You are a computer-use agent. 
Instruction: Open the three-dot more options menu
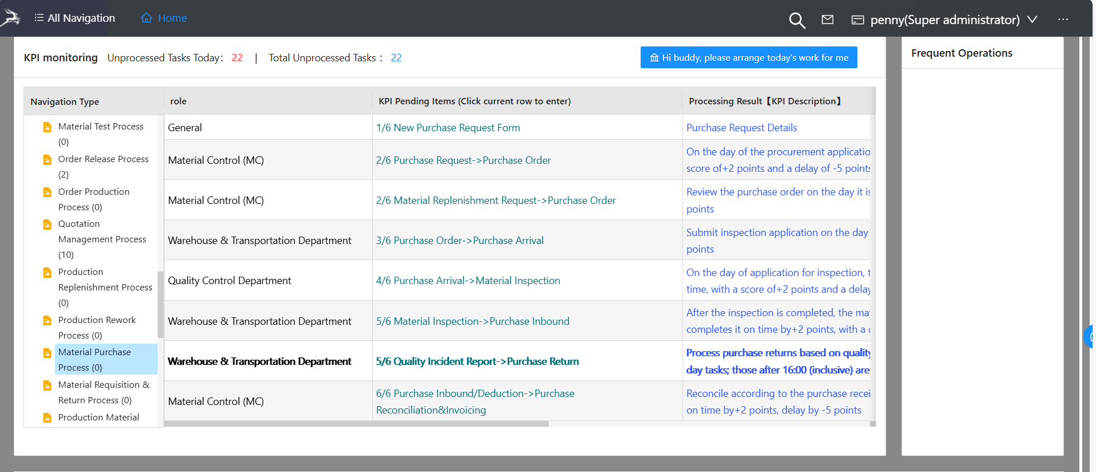[x=1063, y=19]
